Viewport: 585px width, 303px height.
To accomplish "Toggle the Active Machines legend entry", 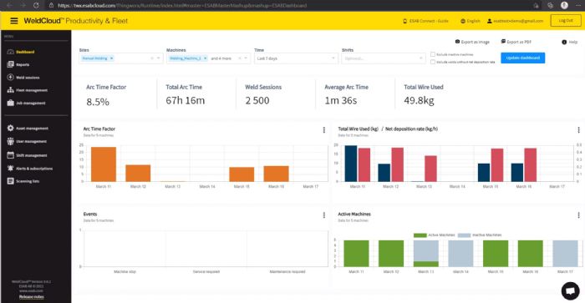I will pos(435,235).
